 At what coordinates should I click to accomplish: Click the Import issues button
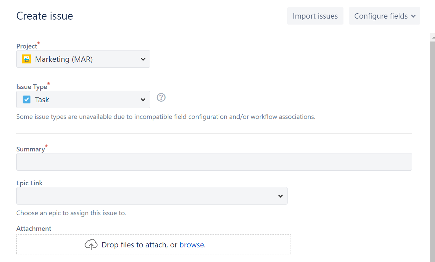(x=315, y=16)
